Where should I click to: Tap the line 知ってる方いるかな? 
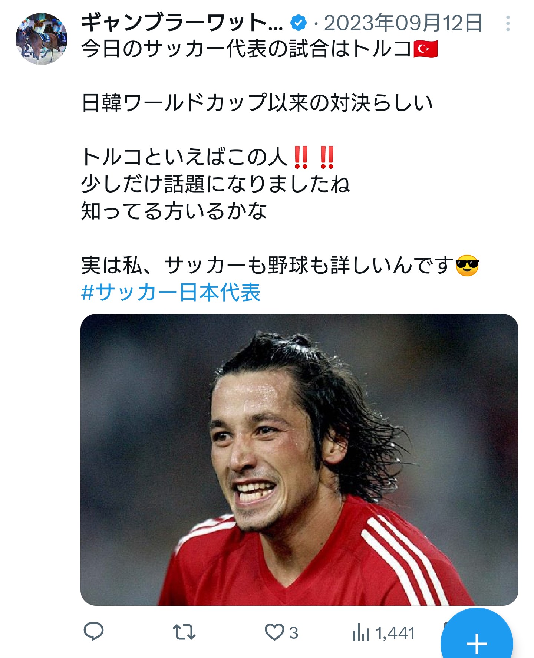[174, 211]
